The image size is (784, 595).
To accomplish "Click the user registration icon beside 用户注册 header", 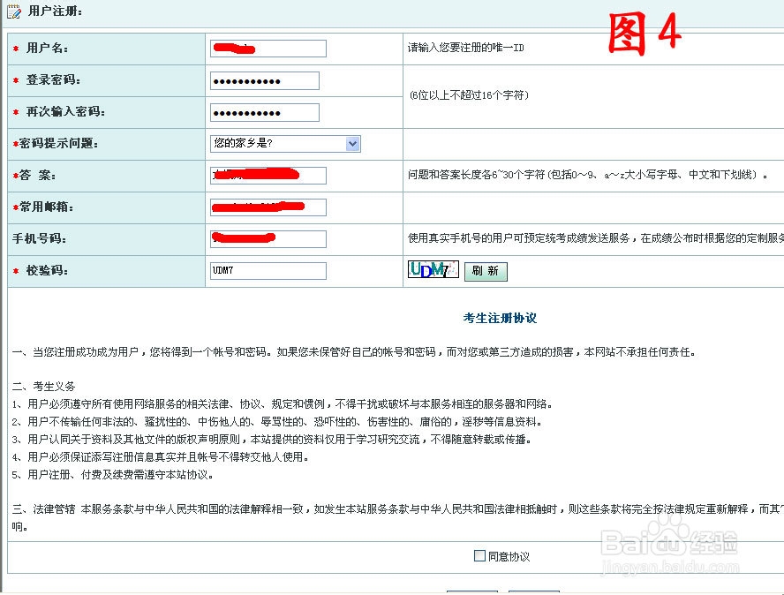I will click(x=14, y=12).
